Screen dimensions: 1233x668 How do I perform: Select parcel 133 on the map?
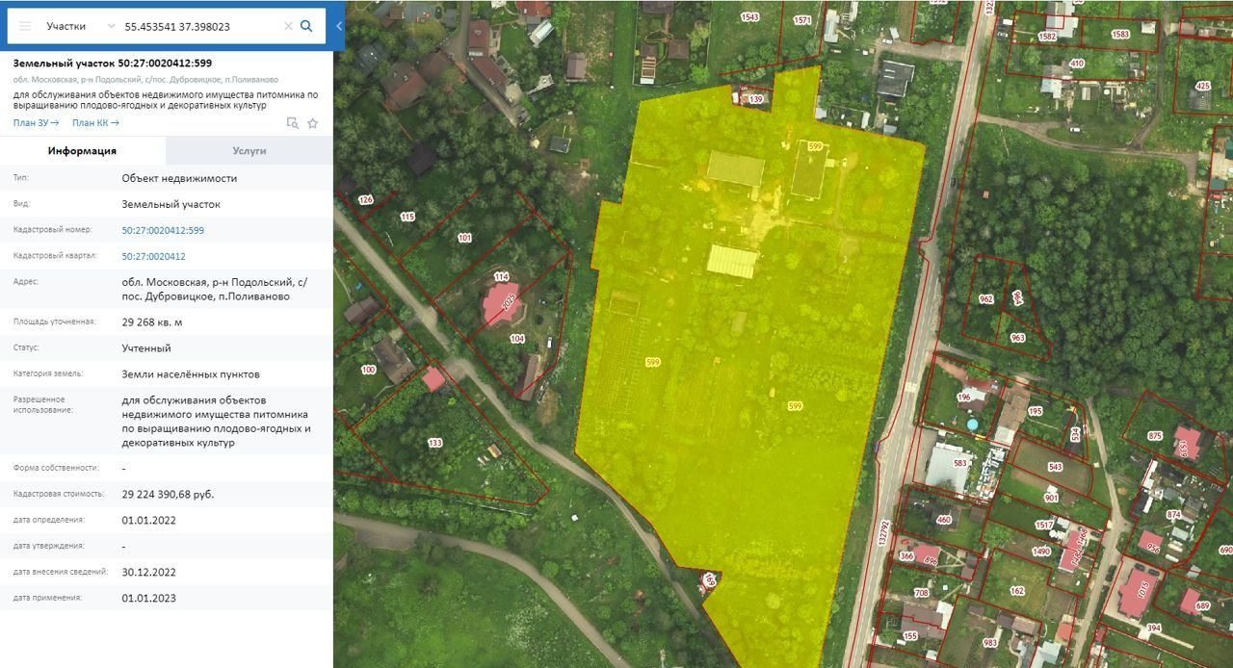click(435, 442)
